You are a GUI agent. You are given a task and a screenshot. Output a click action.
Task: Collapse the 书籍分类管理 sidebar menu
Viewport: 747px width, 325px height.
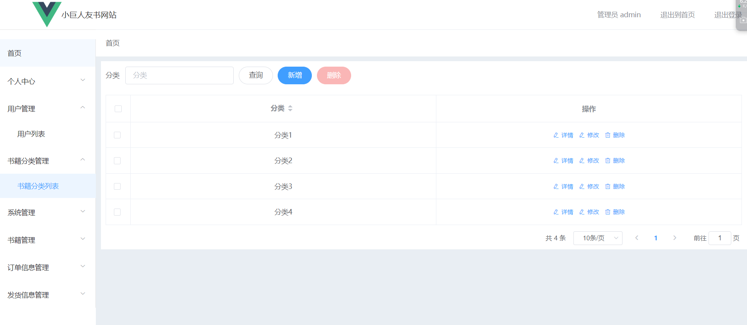48,161
